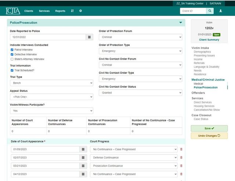
Task: Open Civil No Contact Order Status dropdown
Action: tap(140, 93)
